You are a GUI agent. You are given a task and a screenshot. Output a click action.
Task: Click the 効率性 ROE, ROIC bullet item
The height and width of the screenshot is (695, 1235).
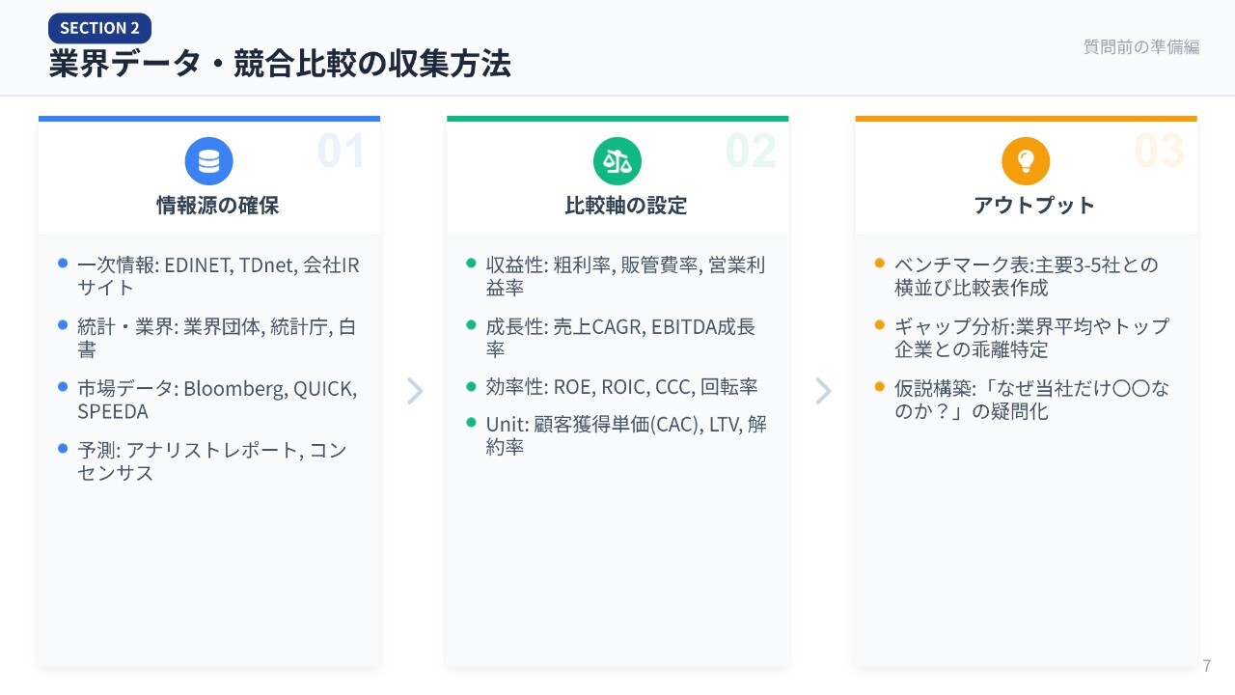click(x=621, y=387)
